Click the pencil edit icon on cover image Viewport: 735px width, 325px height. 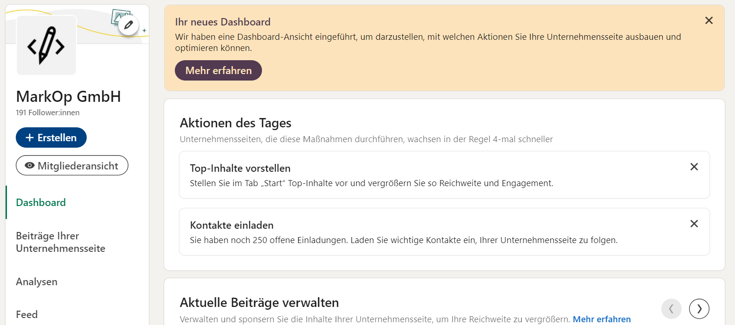point(128,25)
